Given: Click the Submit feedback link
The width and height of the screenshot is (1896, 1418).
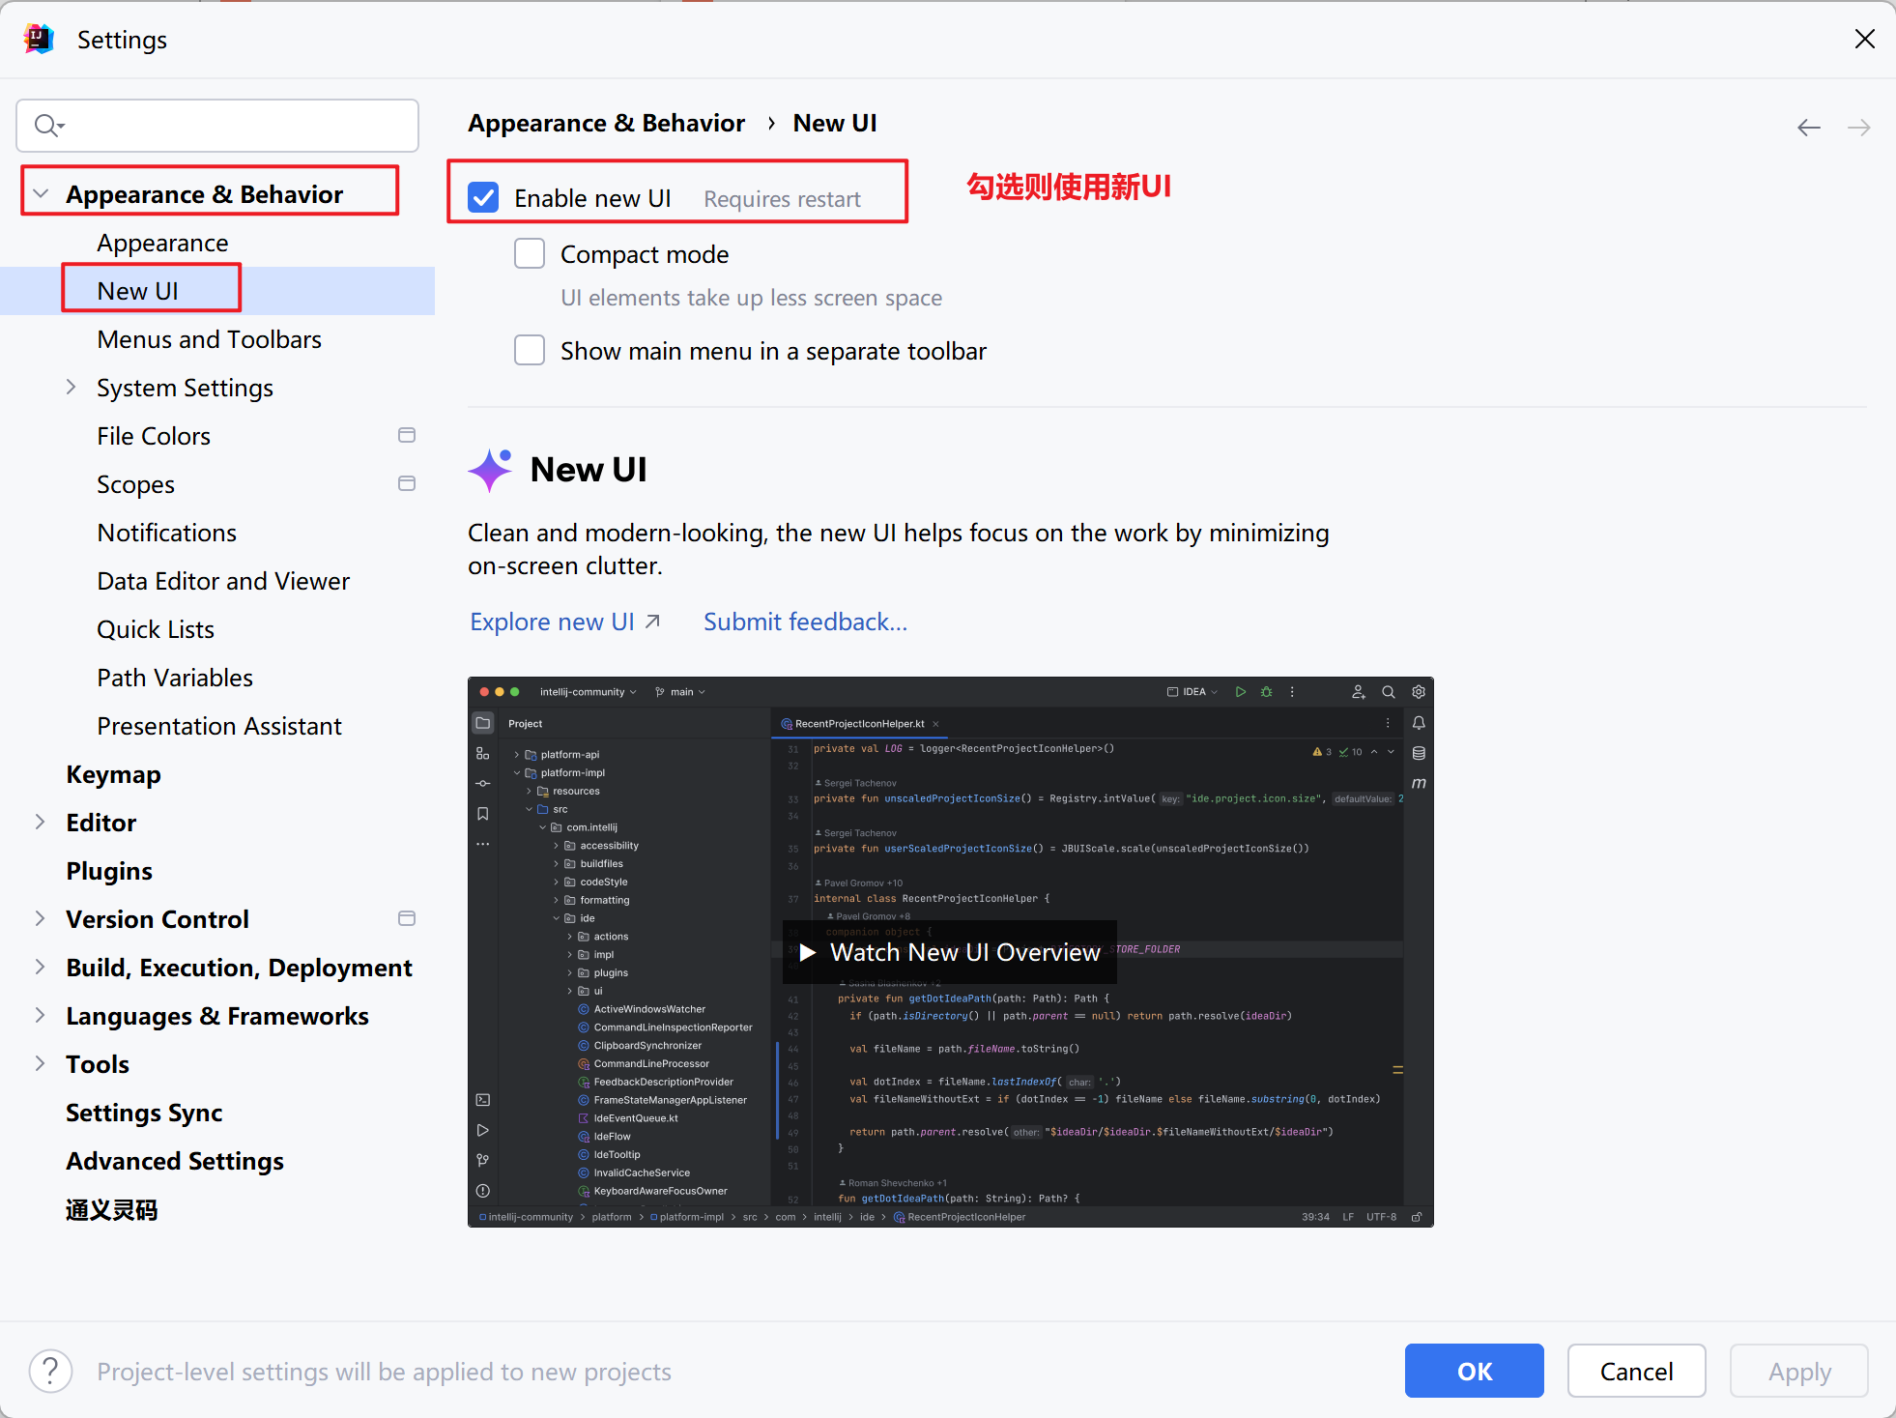Looking at the screenshot, I should coord(805,622).
